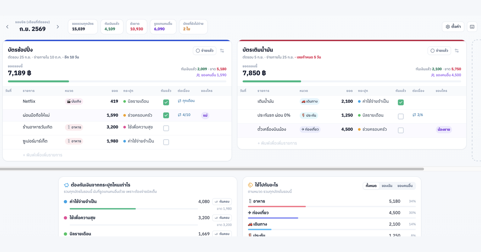Switch to the ของคนอื่น spending tab
Image resolution: width=481 pixels, height=252 pixels.
(x=405, y=186)
